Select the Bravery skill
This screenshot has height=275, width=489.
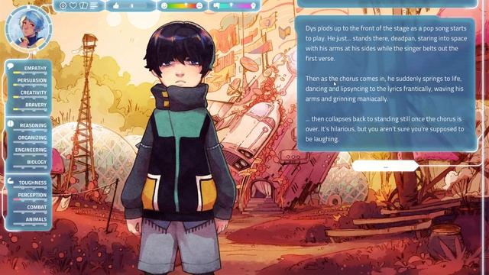(x=31, y=107)
